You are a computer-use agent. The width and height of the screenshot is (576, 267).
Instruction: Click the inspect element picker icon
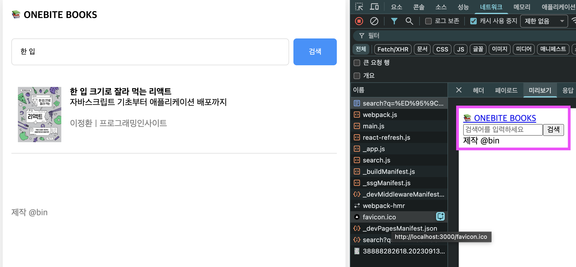pyautogui.click(x=359, y=7)
